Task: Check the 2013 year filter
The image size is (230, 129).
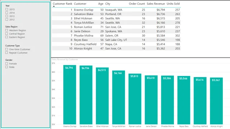Action: [7, 16]
